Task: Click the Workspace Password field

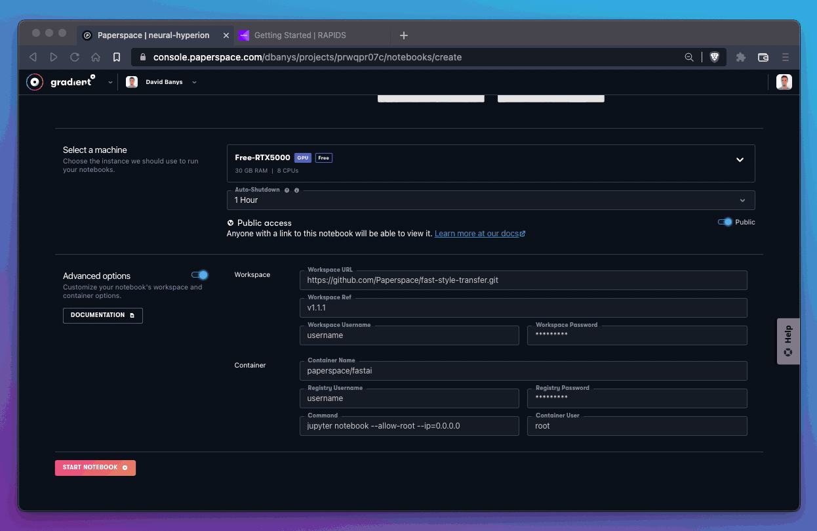Action: tap(637, 335)
